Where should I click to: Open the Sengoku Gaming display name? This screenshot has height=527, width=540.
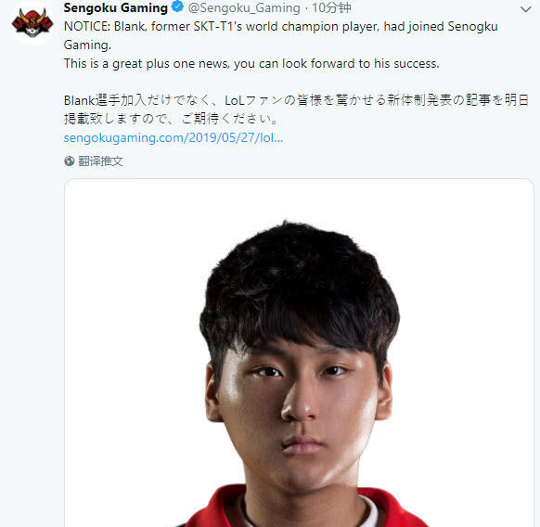116,7
